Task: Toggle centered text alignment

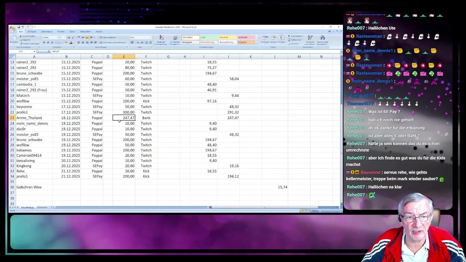Action: coord(83,43)
